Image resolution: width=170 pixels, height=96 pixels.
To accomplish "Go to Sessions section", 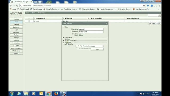I will point(16,25).
